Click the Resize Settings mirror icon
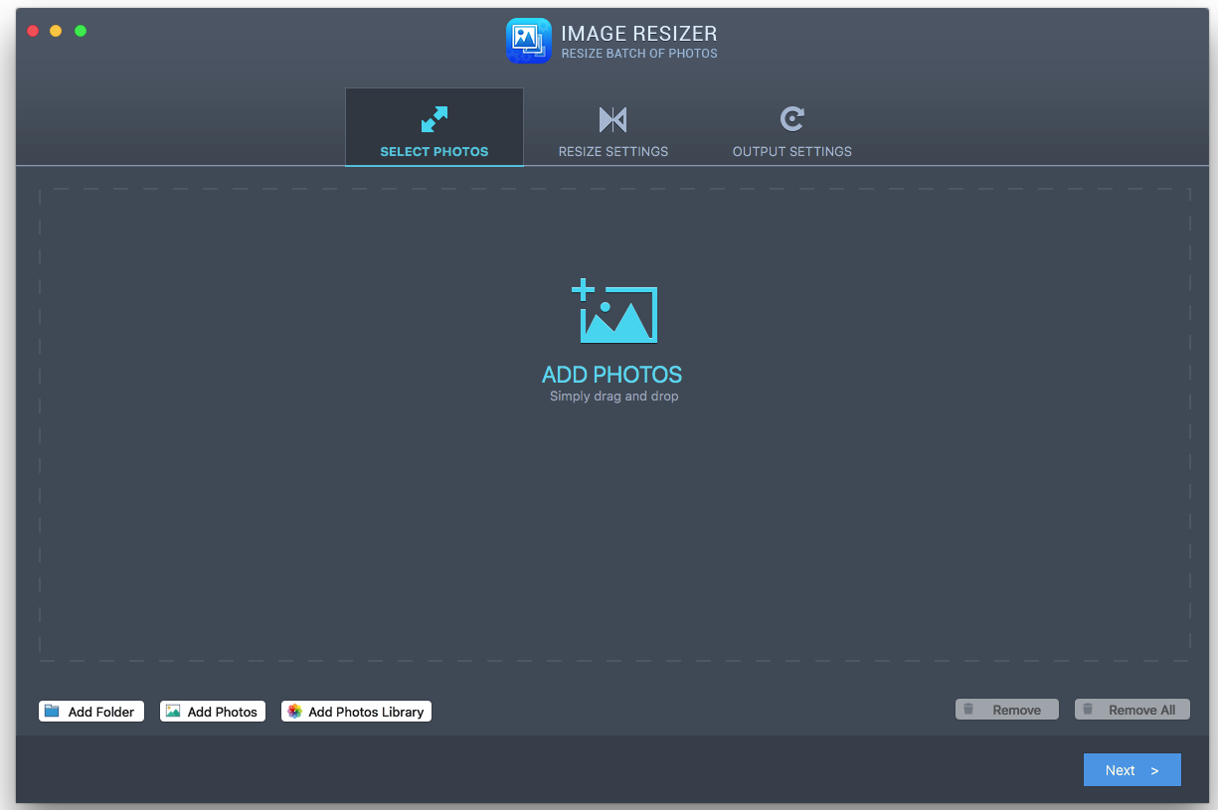Image resolution: width=1218 pixels, height=810 pixels. (612, 120)
